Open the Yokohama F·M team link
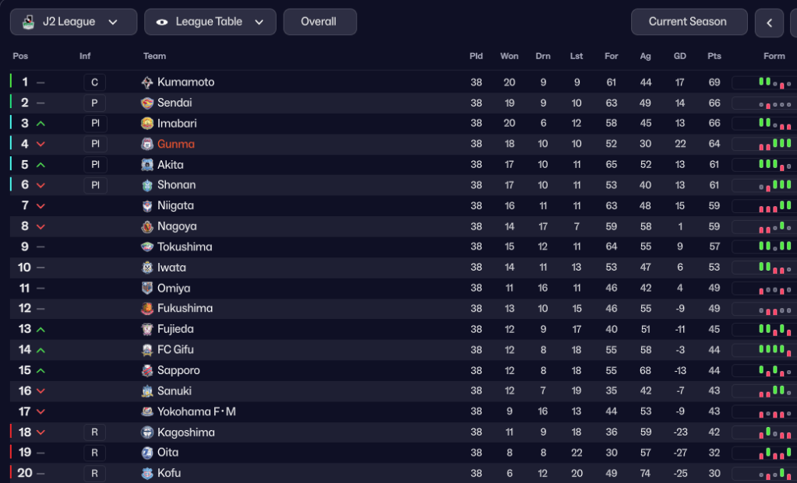Viewport: 797px width, 483px height. tap(196, 411)
